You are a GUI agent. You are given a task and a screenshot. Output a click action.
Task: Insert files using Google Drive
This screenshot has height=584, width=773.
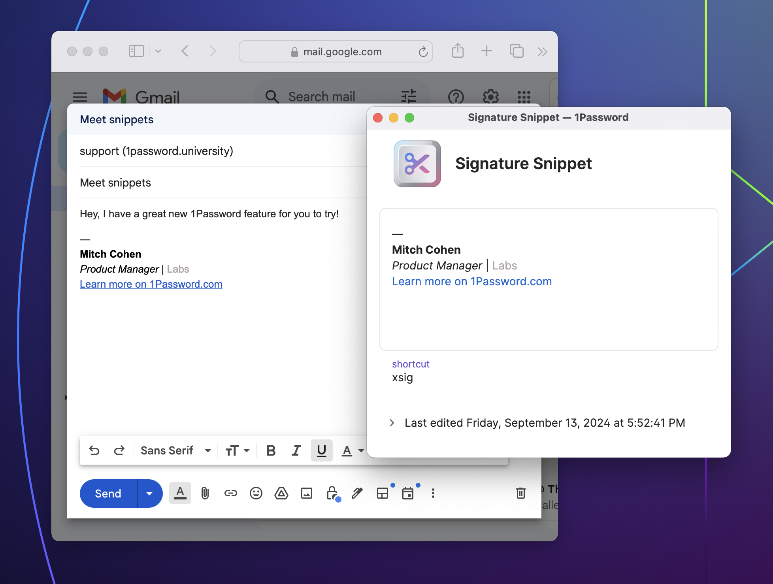tap(281, 493)
